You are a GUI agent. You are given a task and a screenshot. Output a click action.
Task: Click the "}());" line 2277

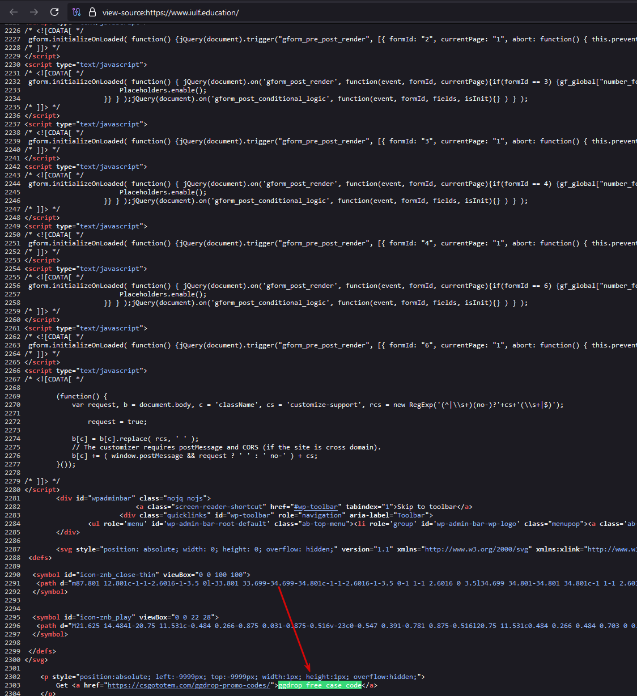tap(66, 464)
